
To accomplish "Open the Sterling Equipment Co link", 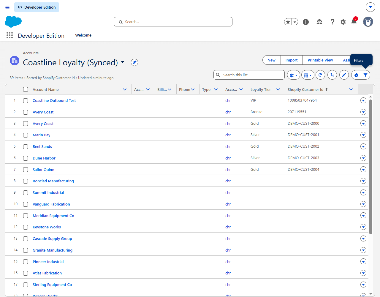I will [52, 285].
